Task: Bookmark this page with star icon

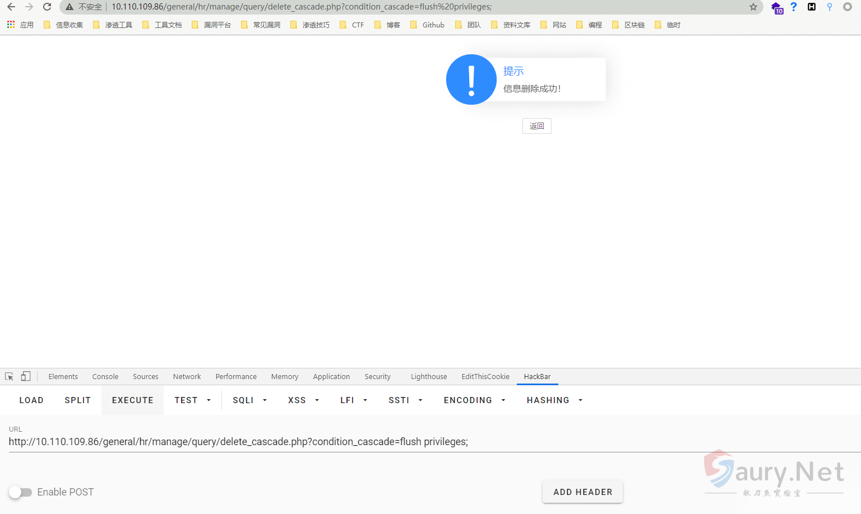Action: point(753,7)
